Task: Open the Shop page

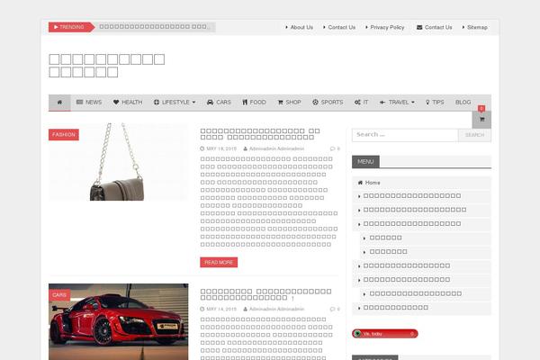Action: pyautogui.click(x=289, y=103)
